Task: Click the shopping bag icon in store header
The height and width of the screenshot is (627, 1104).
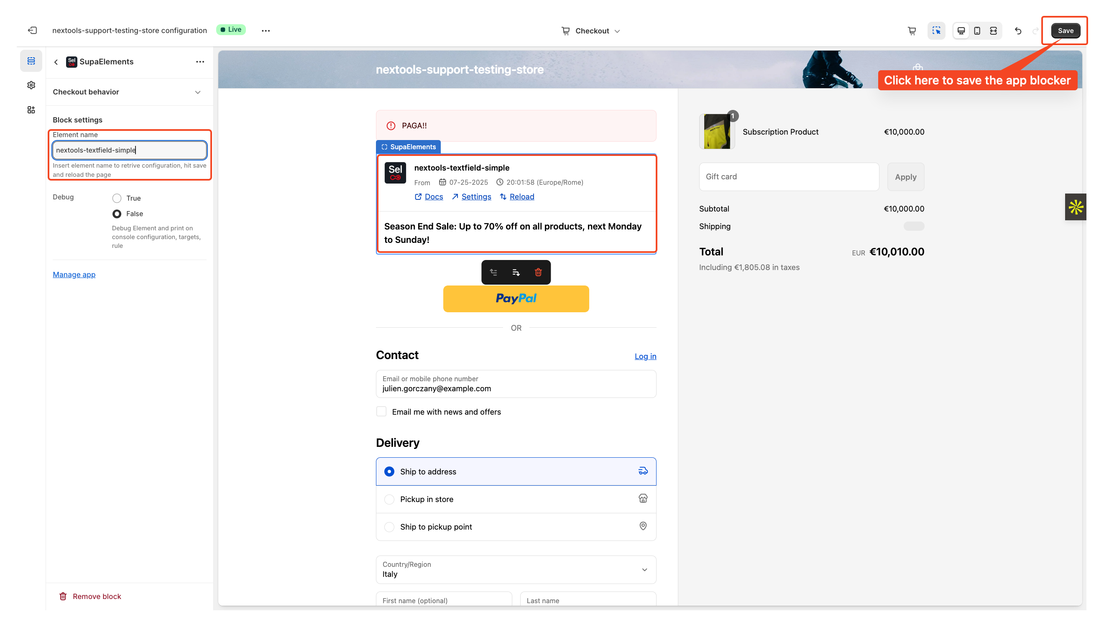Action: click(x=917, y=67)
